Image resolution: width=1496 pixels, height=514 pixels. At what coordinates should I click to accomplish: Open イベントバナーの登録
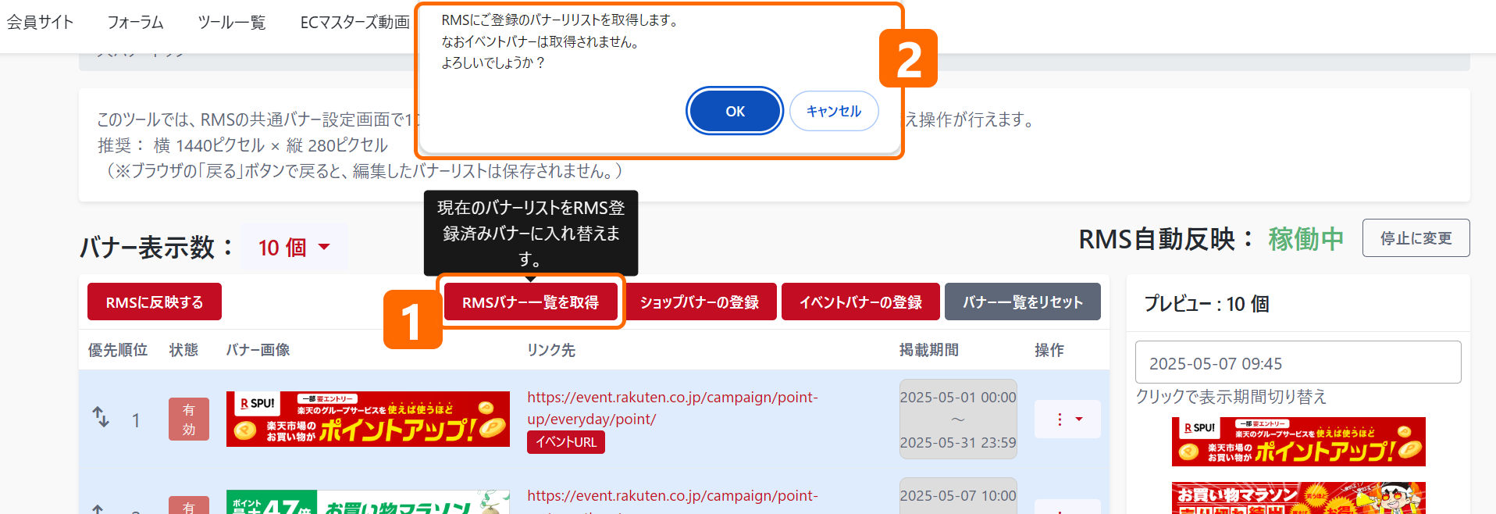860,302
